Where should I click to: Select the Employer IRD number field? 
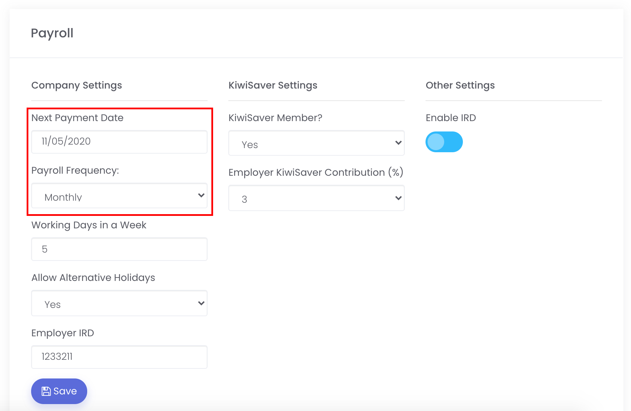coord(119,357)
